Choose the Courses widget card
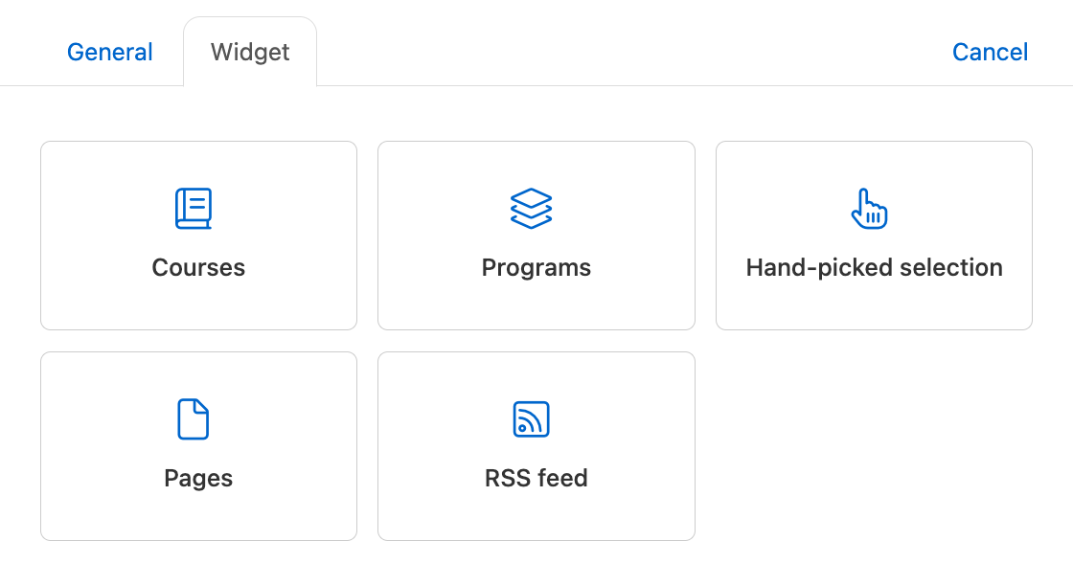The width and height of the screenshot is (1073, 586). click(x=198, y=236)
